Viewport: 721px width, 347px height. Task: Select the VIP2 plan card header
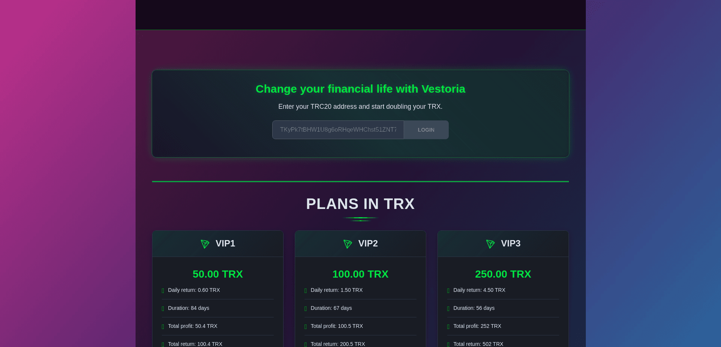tap(360, 243)
